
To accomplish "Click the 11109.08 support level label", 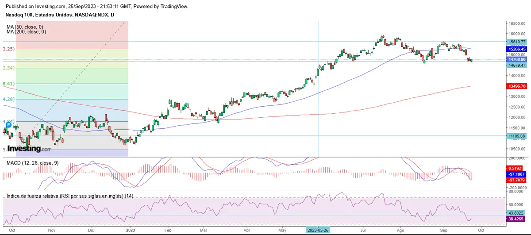I will click(517, 136).
